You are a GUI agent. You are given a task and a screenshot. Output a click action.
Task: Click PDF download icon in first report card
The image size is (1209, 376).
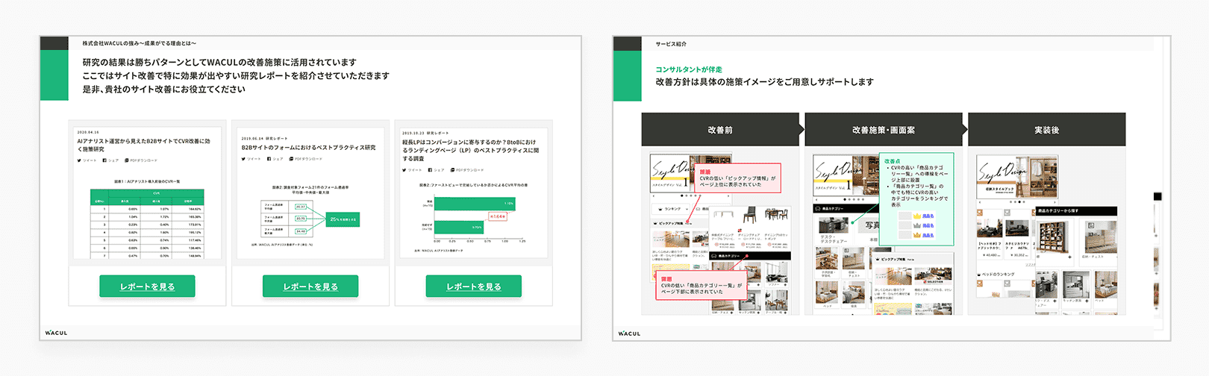[x=127, y=160]
